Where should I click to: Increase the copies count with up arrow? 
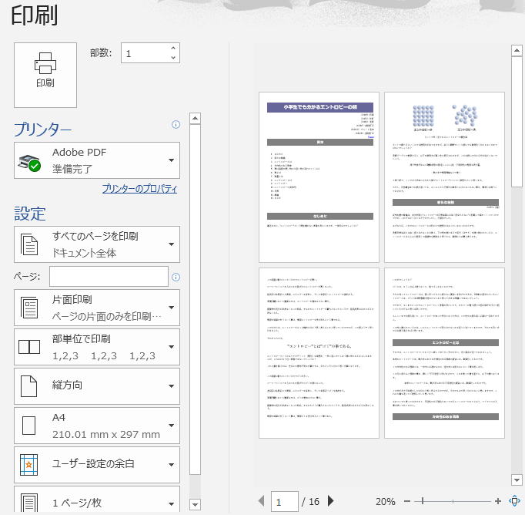click(173, 49)
